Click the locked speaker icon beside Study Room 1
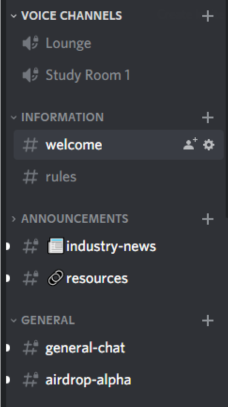 [30, 75]
